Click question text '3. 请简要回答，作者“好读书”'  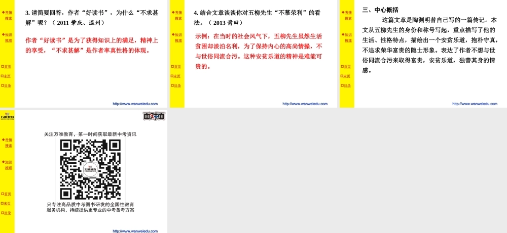[92, 18]
